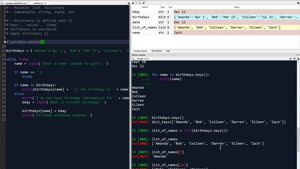Open the birthdays dictionary value cell
The image size is (300, 169).
pos(236,17)
